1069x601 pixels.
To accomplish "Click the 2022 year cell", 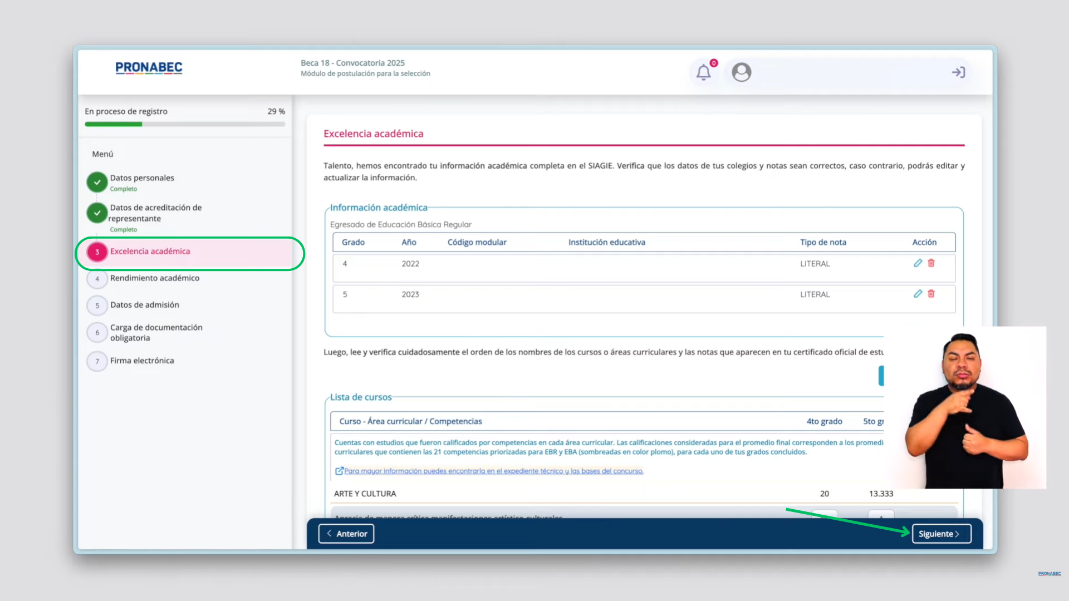I will 410,264.
